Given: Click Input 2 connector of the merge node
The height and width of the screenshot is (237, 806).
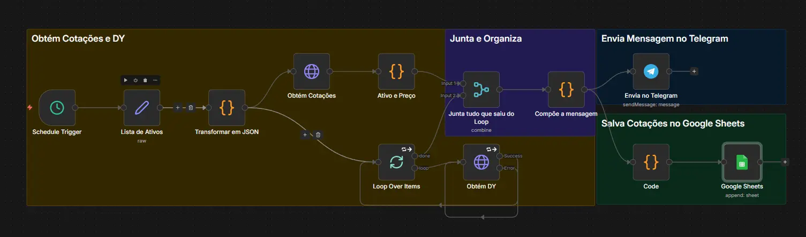Looking at the screenshot, I should (x=463, y=96).
